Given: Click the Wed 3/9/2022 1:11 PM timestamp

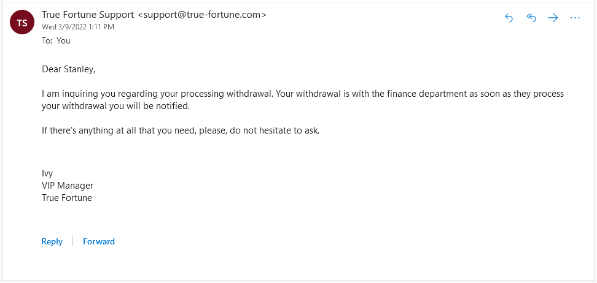Looking at the screenshot, I should click(x=78, y=27).
